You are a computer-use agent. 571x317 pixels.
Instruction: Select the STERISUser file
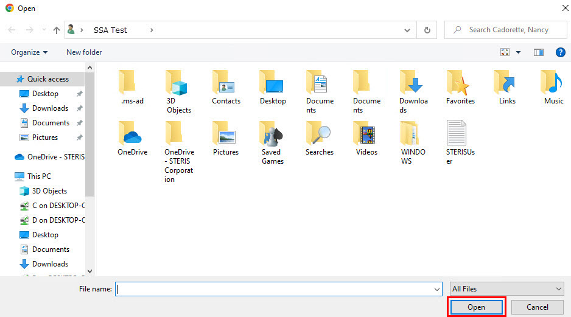tap(460, 142)
